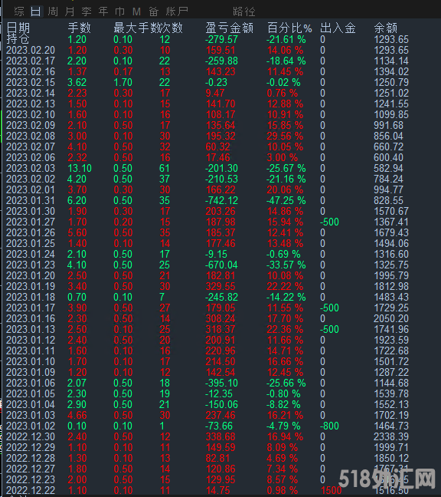Image resolution: width=441 pixels, height=497 pixels.
Task: Click withdrawal -500 on 2023.01.17
Action: (329, 308)
